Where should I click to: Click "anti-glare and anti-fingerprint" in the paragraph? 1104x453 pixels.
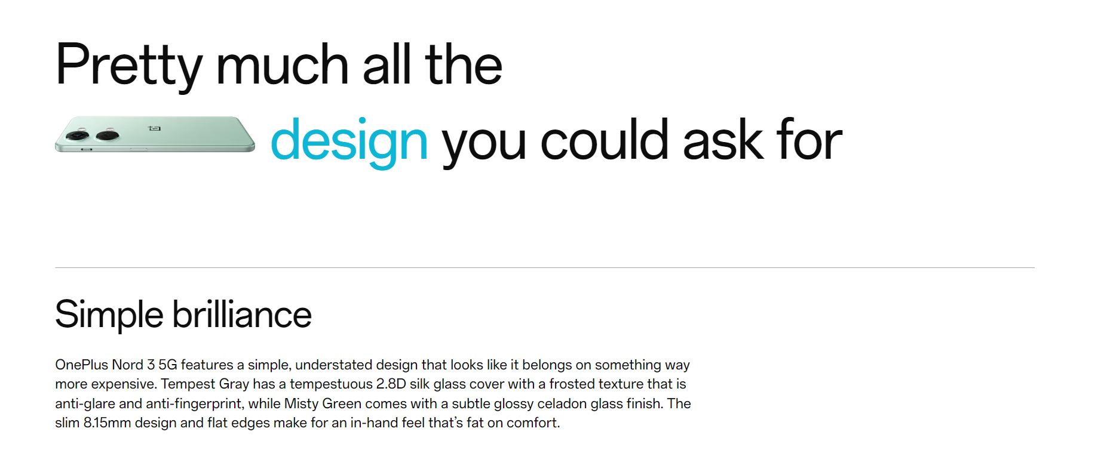150,403
